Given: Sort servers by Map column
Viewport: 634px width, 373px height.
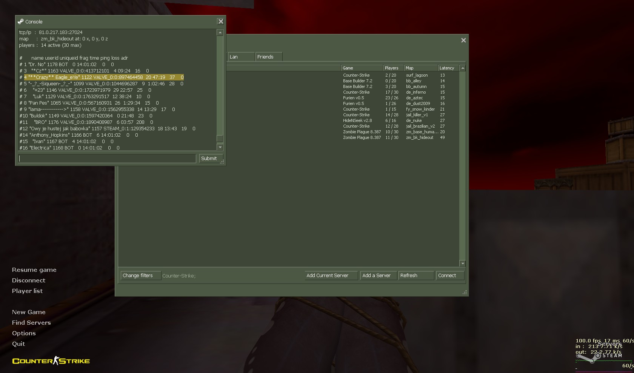Looking at the screenshot, I should [x=421, y=68].
